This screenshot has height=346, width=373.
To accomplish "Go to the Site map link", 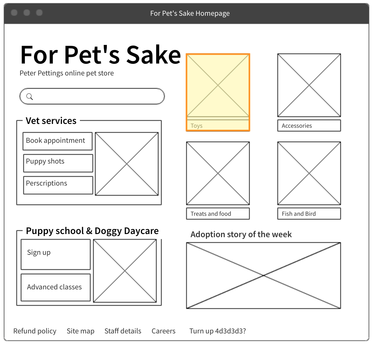I will (81, 331).
